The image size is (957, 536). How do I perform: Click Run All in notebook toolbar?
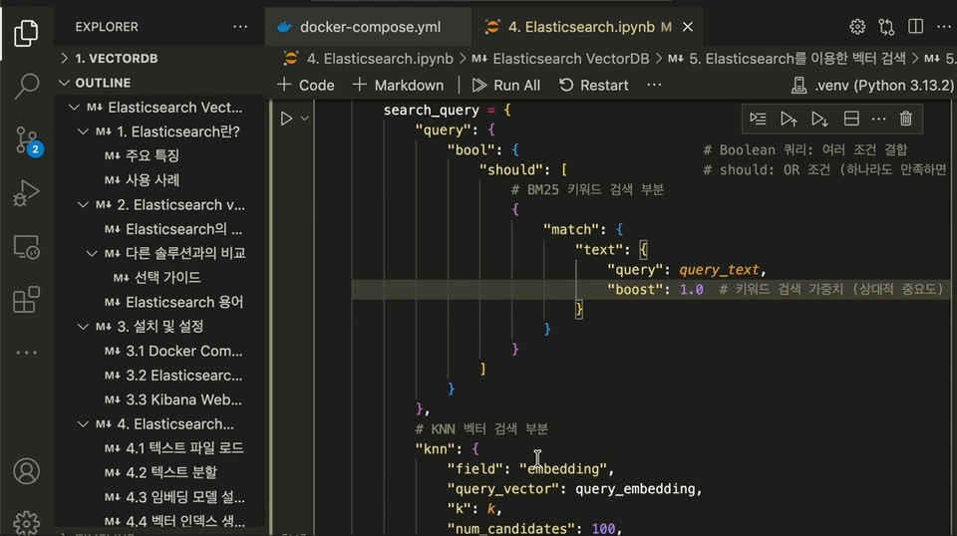[x=506, y=85]
